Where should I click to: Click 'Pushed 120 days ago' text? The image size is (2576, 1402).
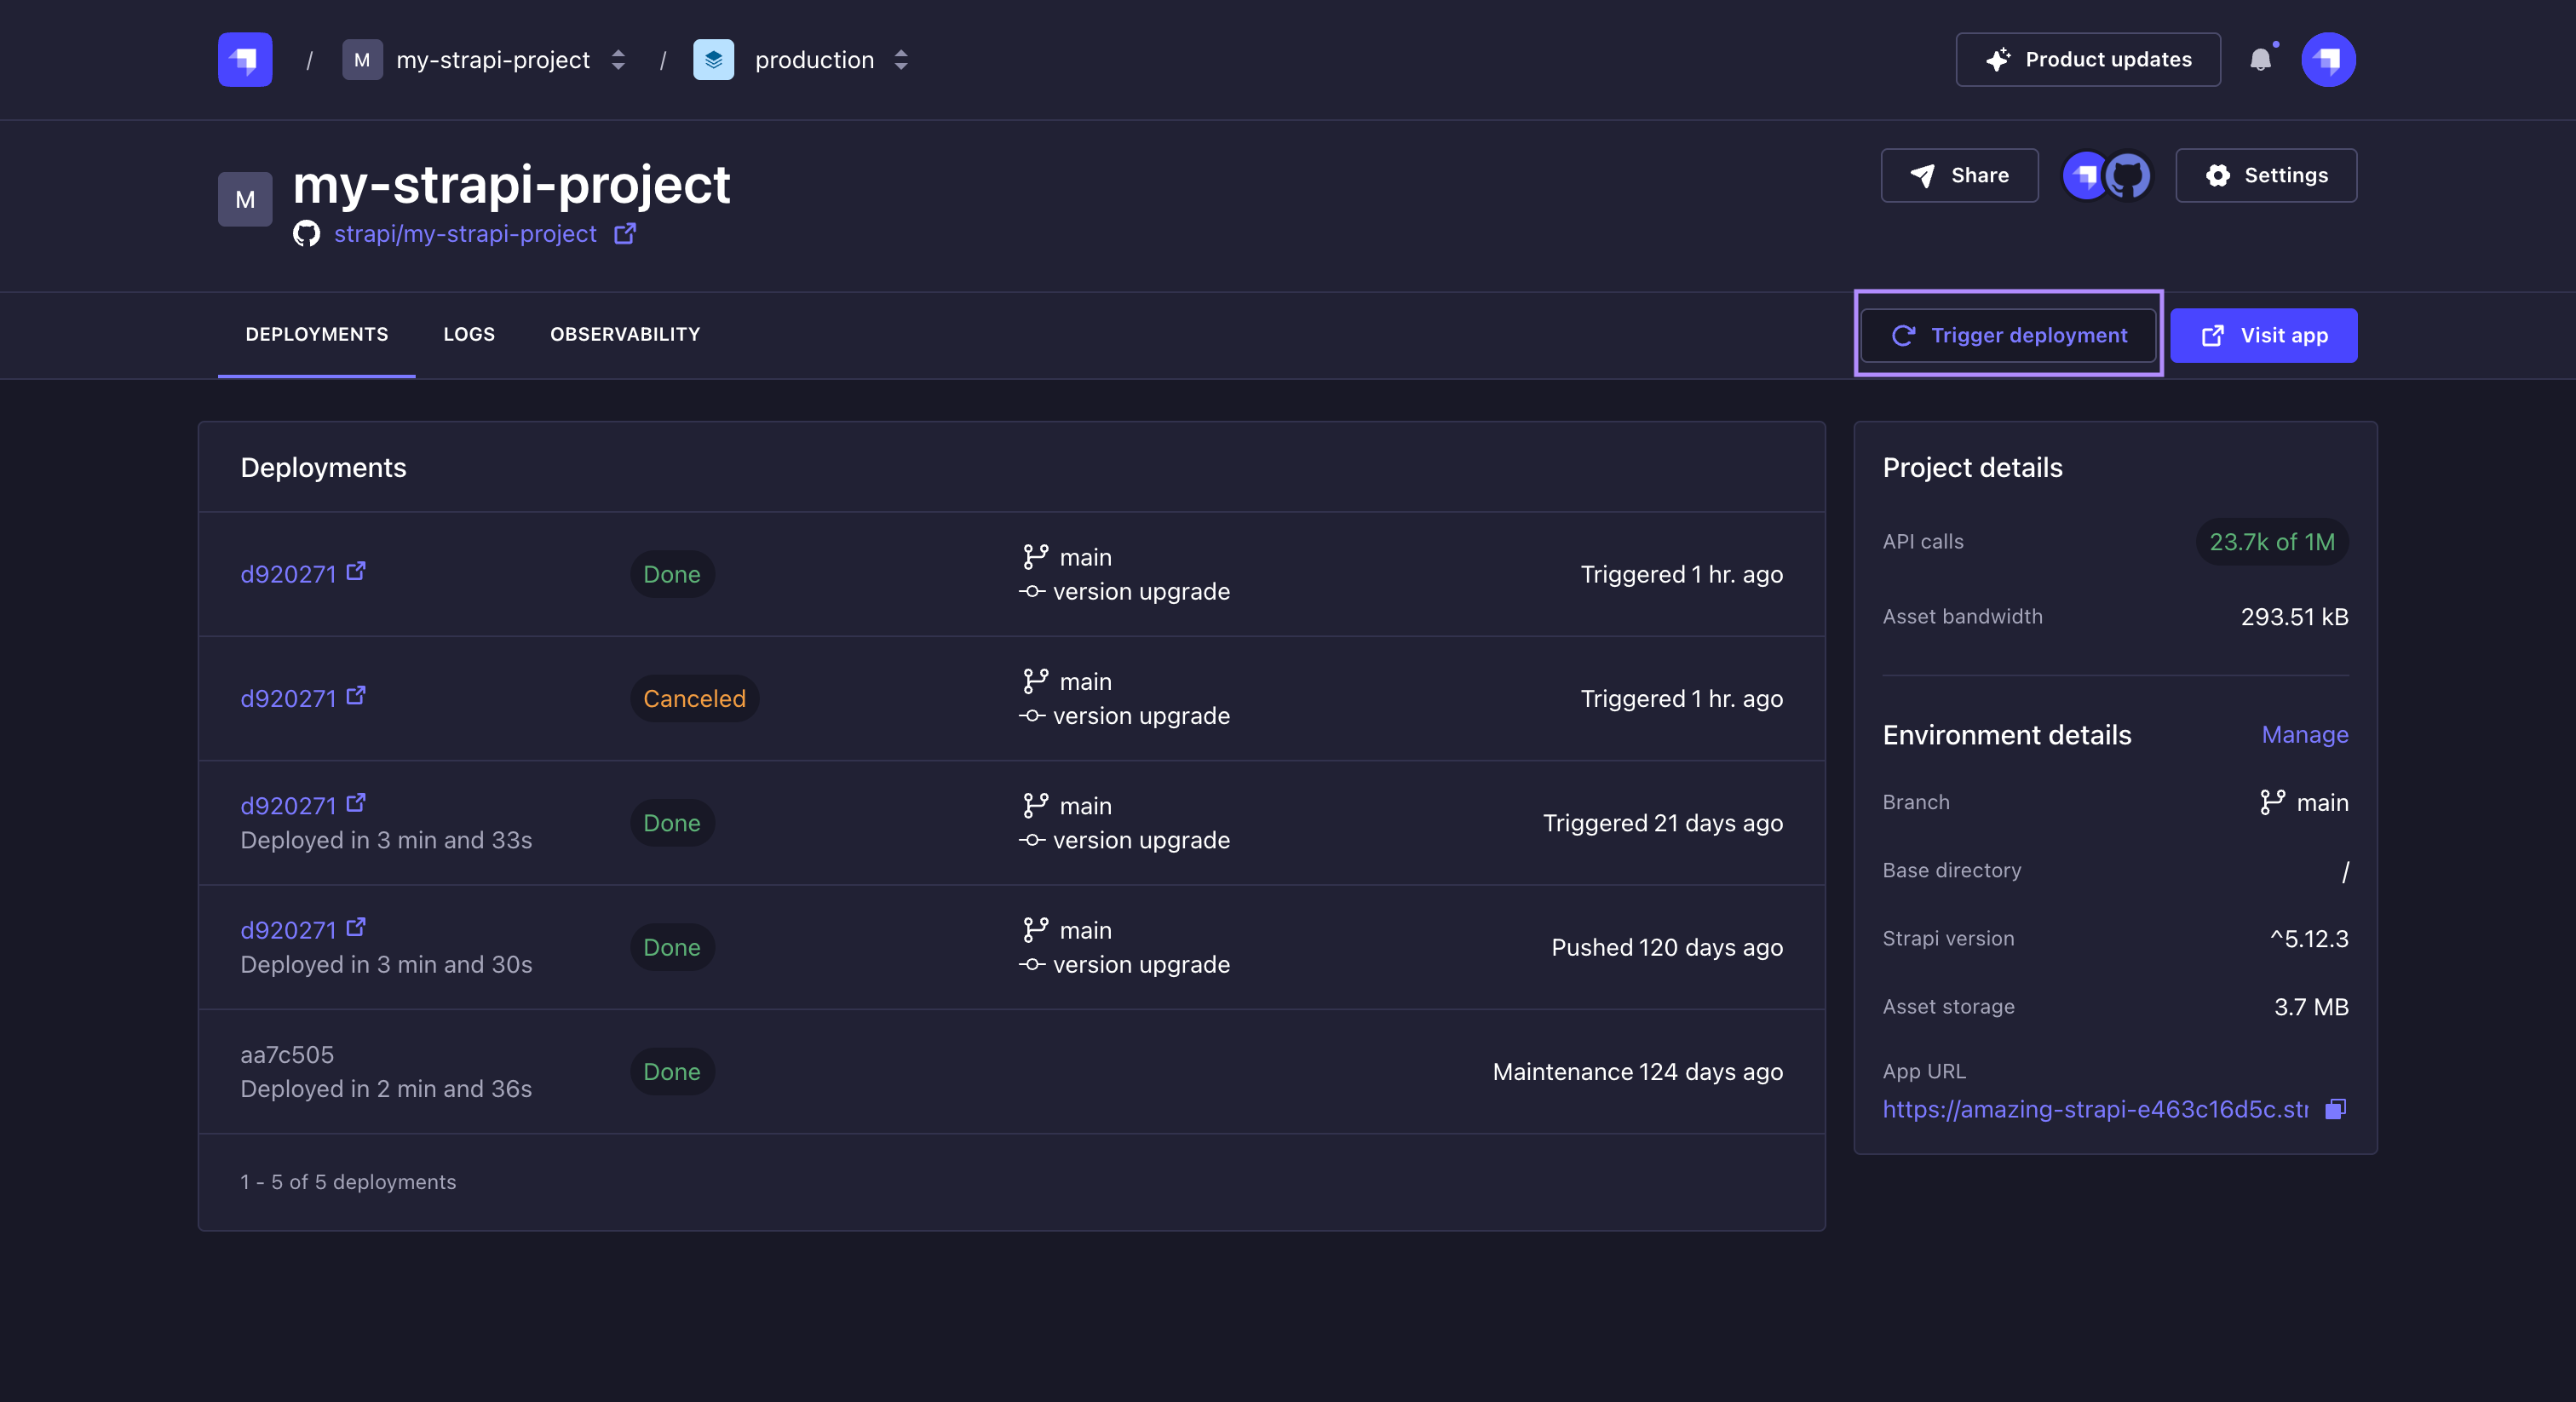(x=1667, y=947)
